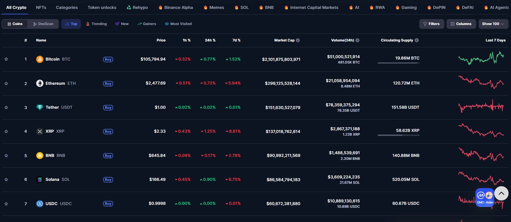
Task: Click the Ethereum diamond logo
Action: tap(40, 83)
